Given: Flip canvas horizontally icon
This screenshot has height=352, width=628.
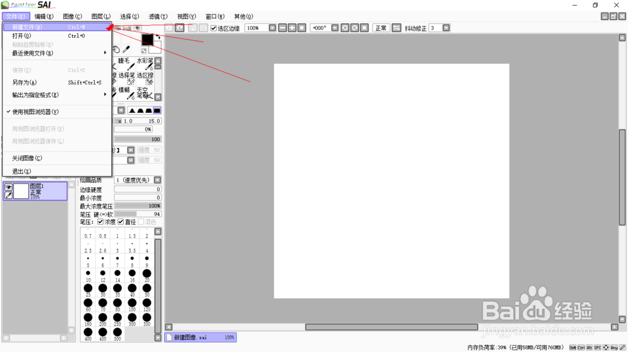Looking at the screenshot, I should (396, 28).
